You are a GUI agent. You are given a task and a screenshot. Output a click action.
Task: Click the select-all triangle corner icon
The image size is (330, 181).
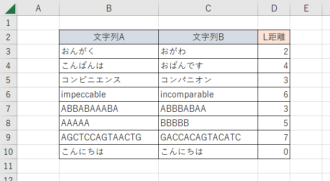tap(10, 8)
